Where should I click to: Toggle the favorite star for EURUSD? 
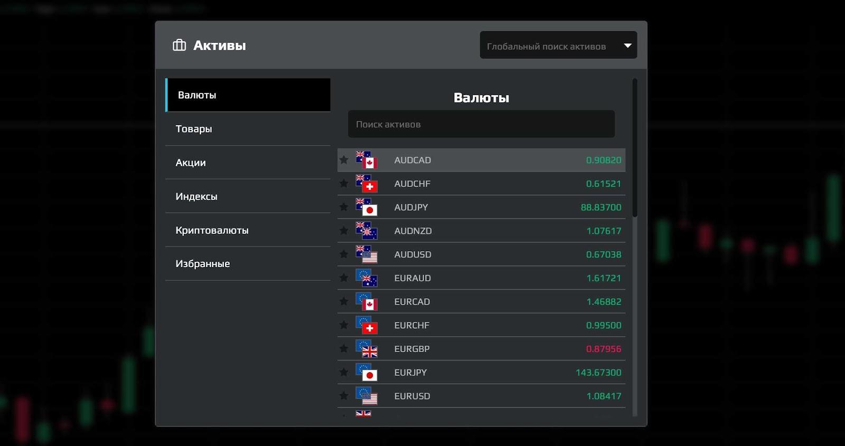point(344,395)
